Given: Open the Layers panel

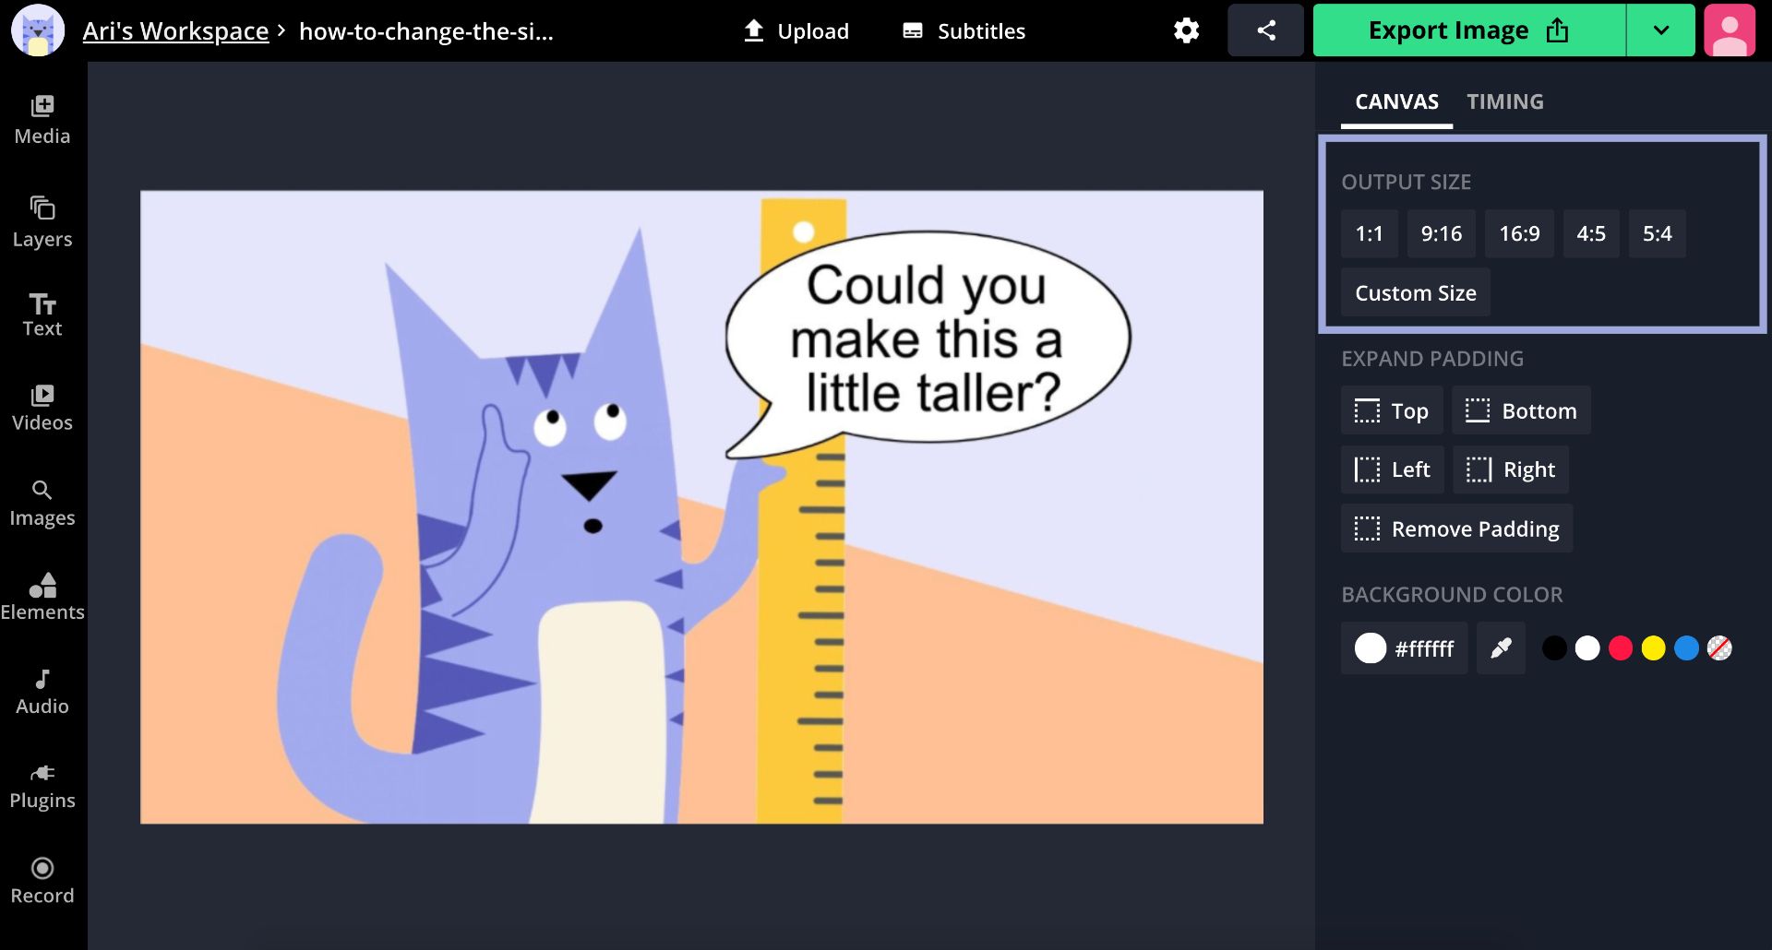Looking at the screenshot, I should (42, 222).
